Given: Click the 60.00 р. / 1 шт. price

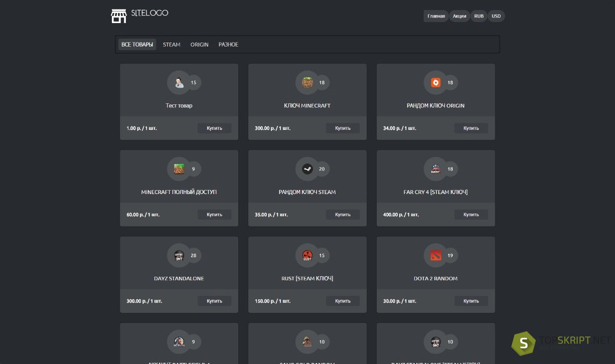Looking at the screenshot, I should (143, 215).
